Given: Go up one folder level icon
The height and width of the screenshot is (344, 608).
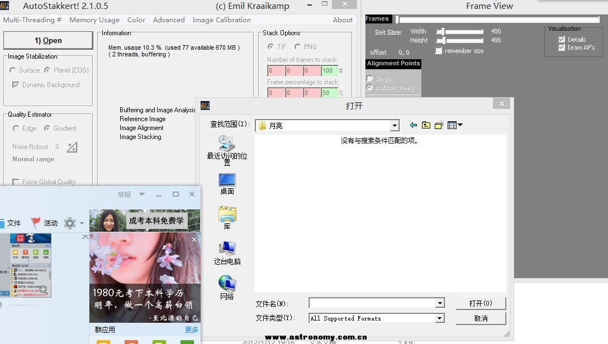Looking at the screenshot, I should [426, 125].
